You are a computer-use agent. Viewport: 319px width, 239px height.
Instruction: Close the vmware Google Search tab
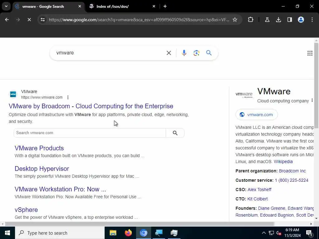click(x=80, y=6)
